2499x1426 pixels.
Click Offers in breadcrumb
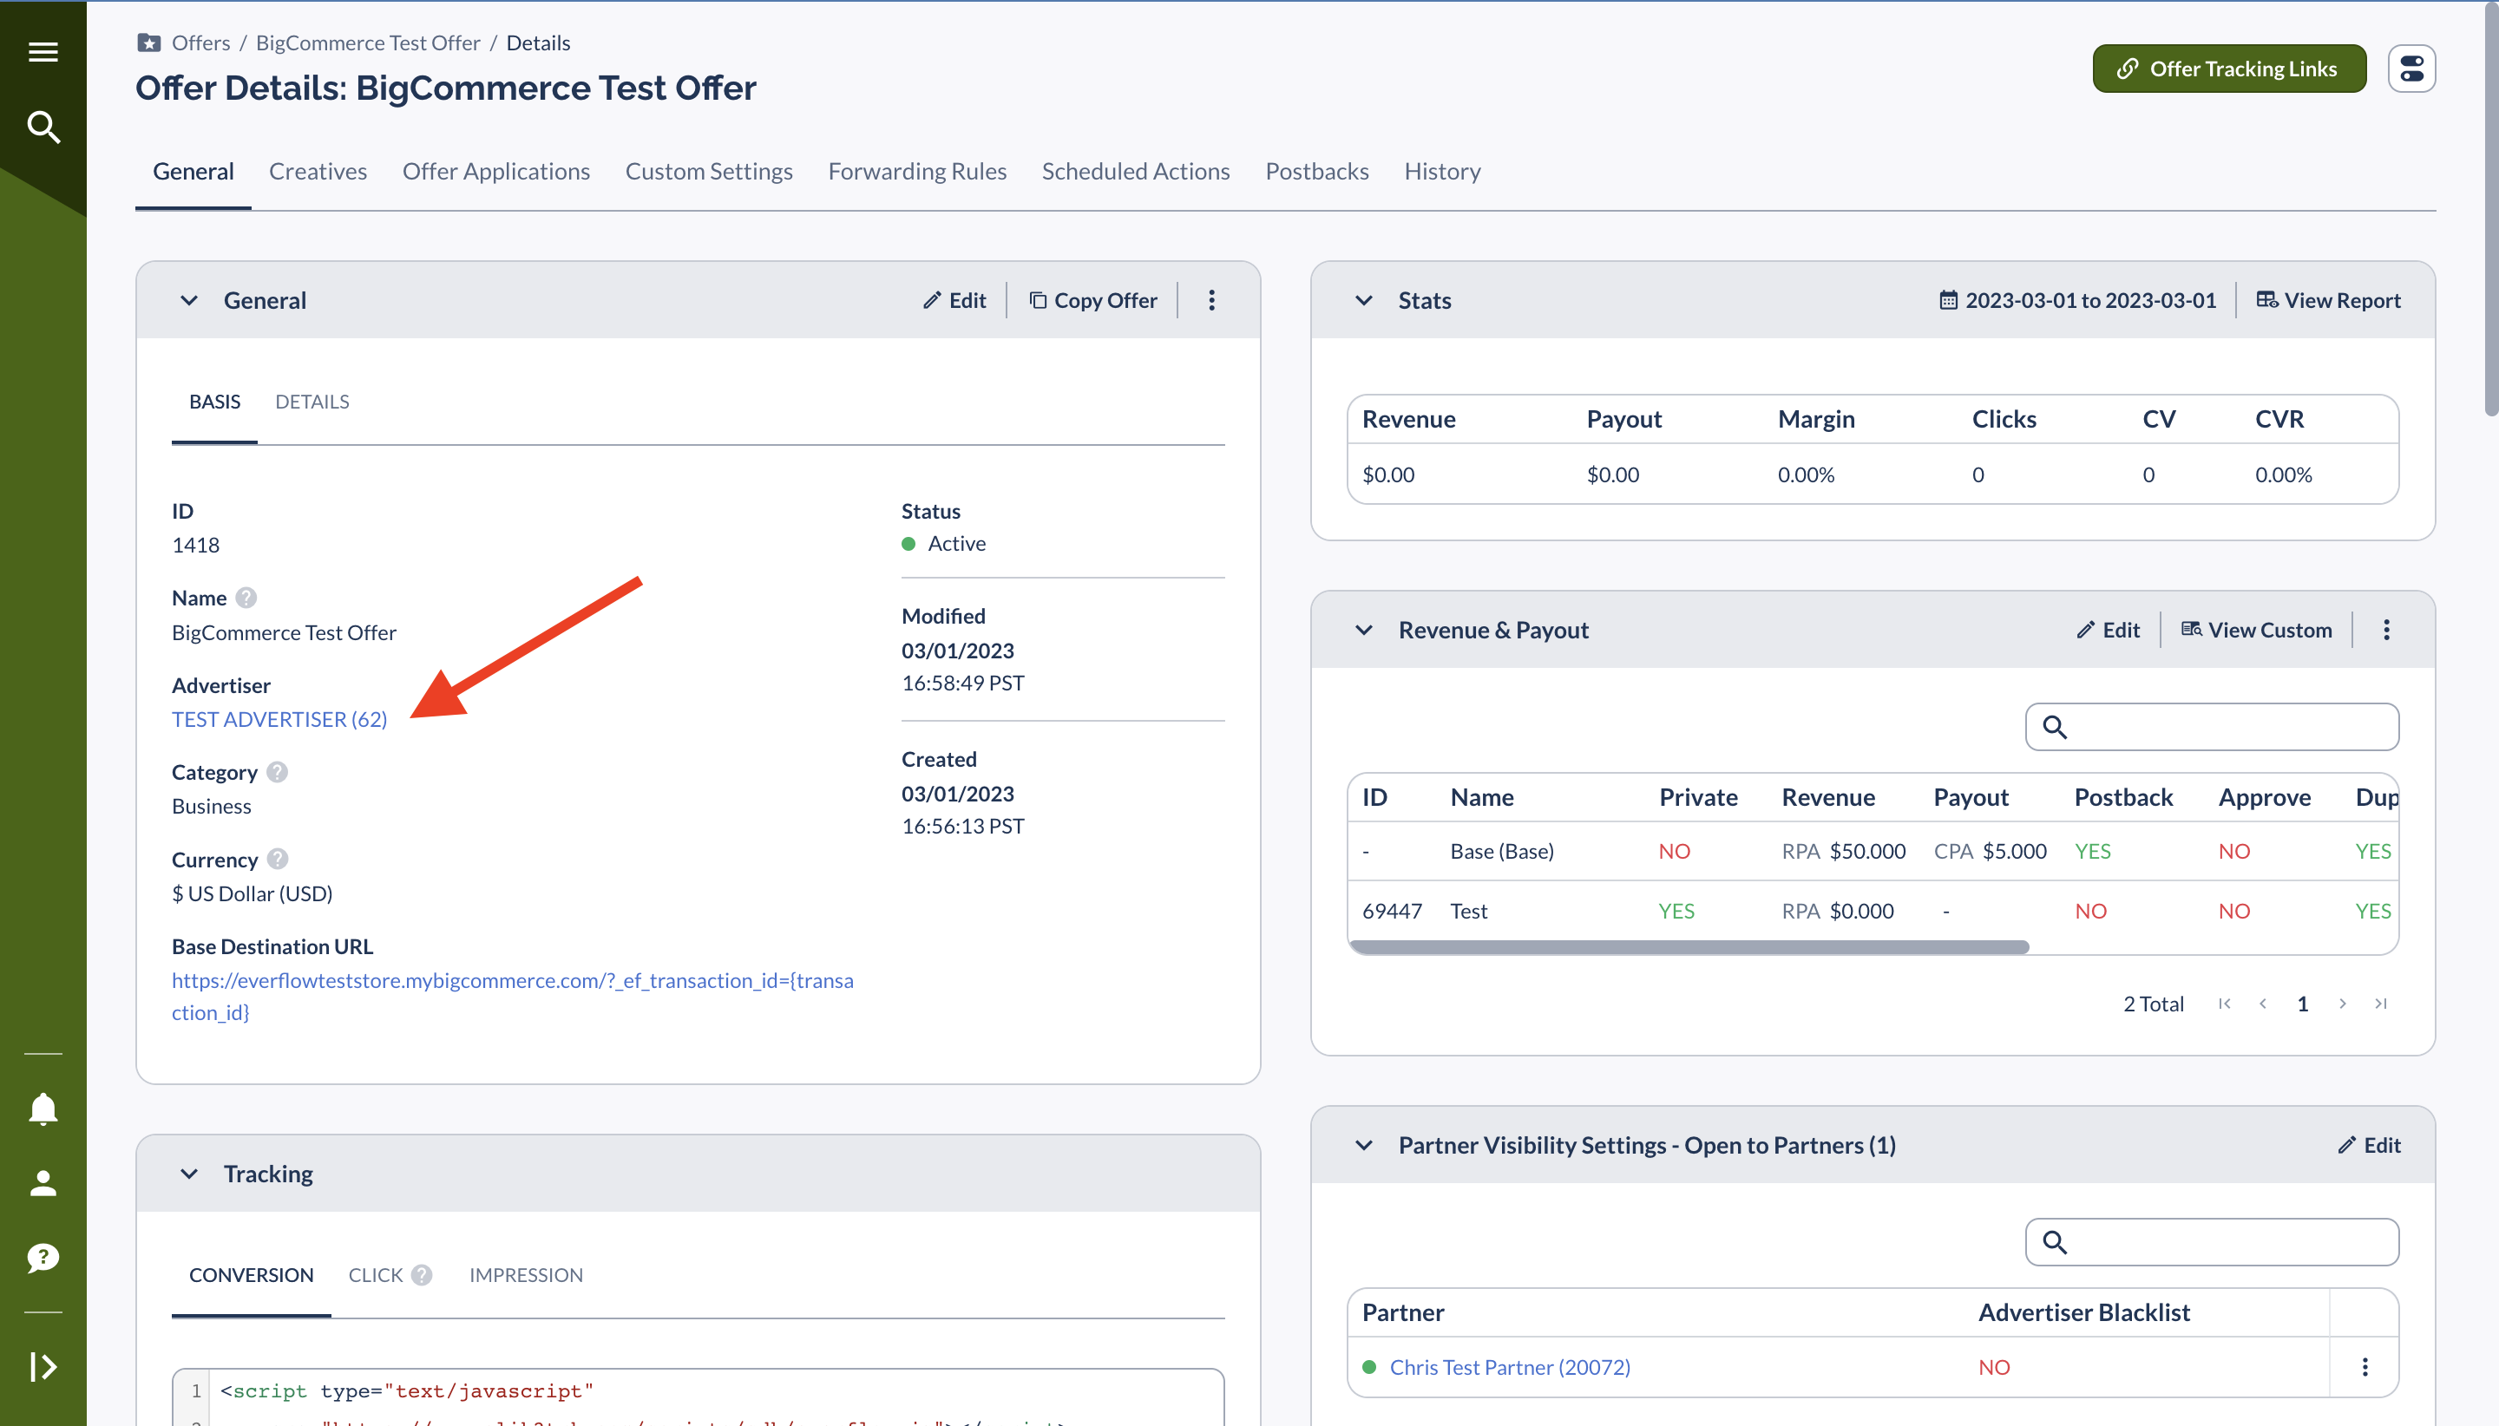(200, 43)
